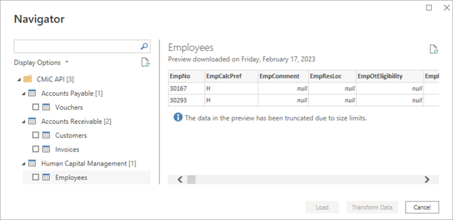This screenshot has width=453, height=220.
Task: Check the Vouchers checkbox
Action: 36,107
